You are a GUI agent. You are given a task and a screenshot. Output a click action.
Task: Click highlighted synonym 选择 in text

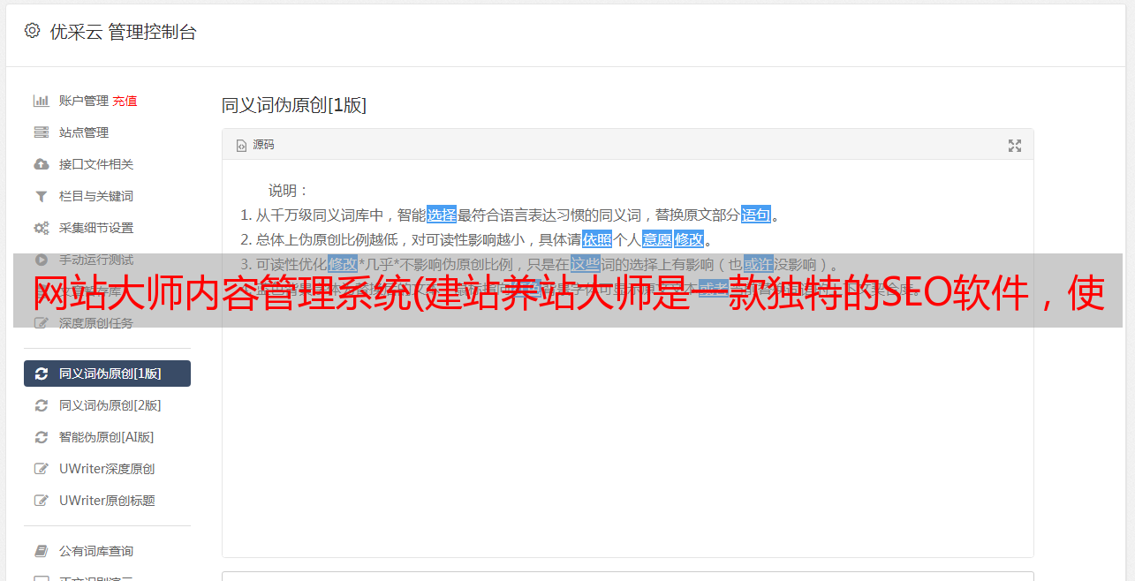pos(442,215)
